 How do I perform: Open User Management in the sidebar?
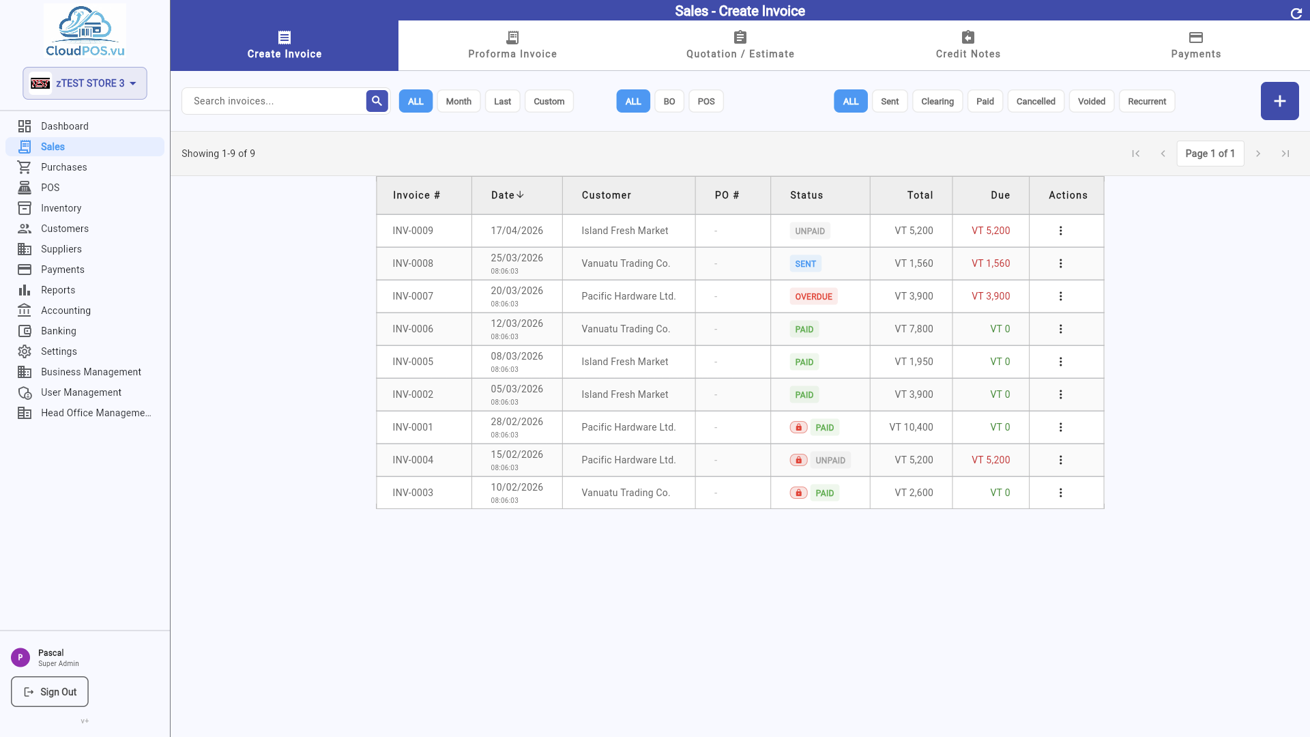85,392
